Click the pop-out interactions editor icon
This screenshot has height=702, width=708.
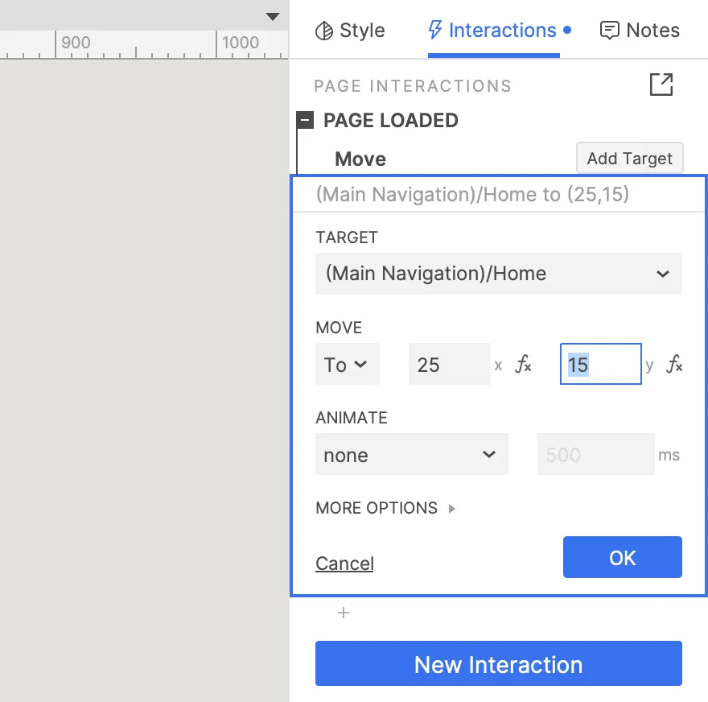click(661, 85)
